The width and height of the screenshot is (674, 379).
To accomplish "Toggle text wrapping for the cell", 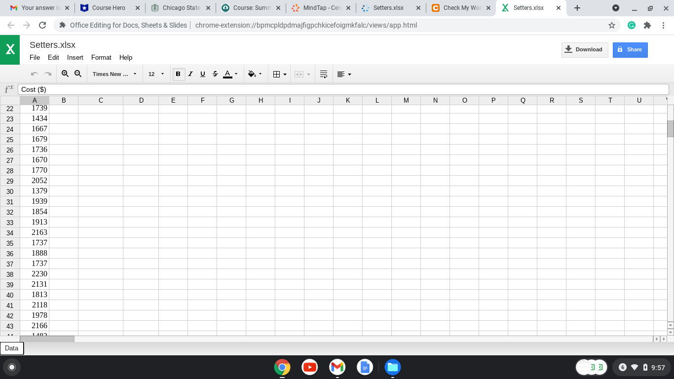I will tap(324, 74).
